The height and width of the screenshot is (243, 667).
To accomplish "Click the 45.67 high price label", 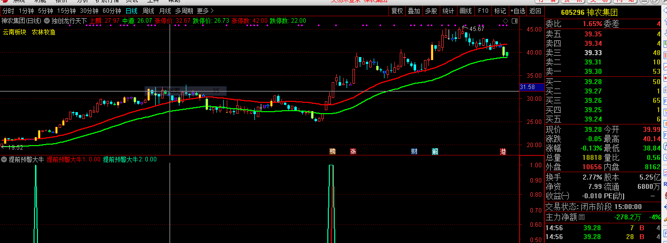I will [476, 29].
